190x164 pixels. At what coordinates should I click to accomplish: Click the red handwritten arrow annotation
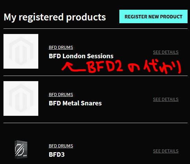coord(73,67)
